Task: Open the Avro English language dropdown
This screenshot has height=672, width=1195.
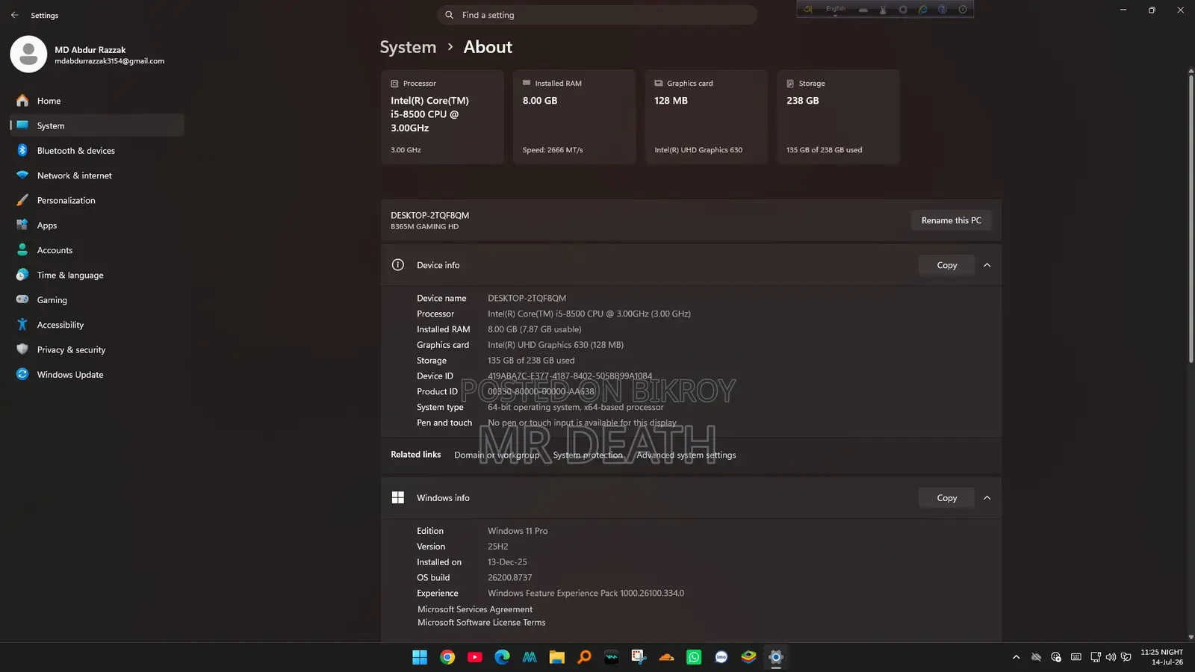Action: tap(836, 10)
